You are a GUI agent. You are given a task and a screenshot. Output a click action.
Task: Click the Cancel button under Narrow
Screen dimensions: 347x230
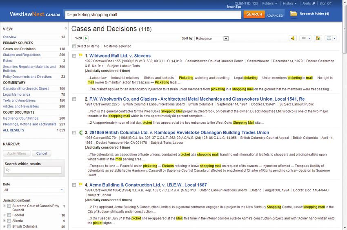coord(42,153)
